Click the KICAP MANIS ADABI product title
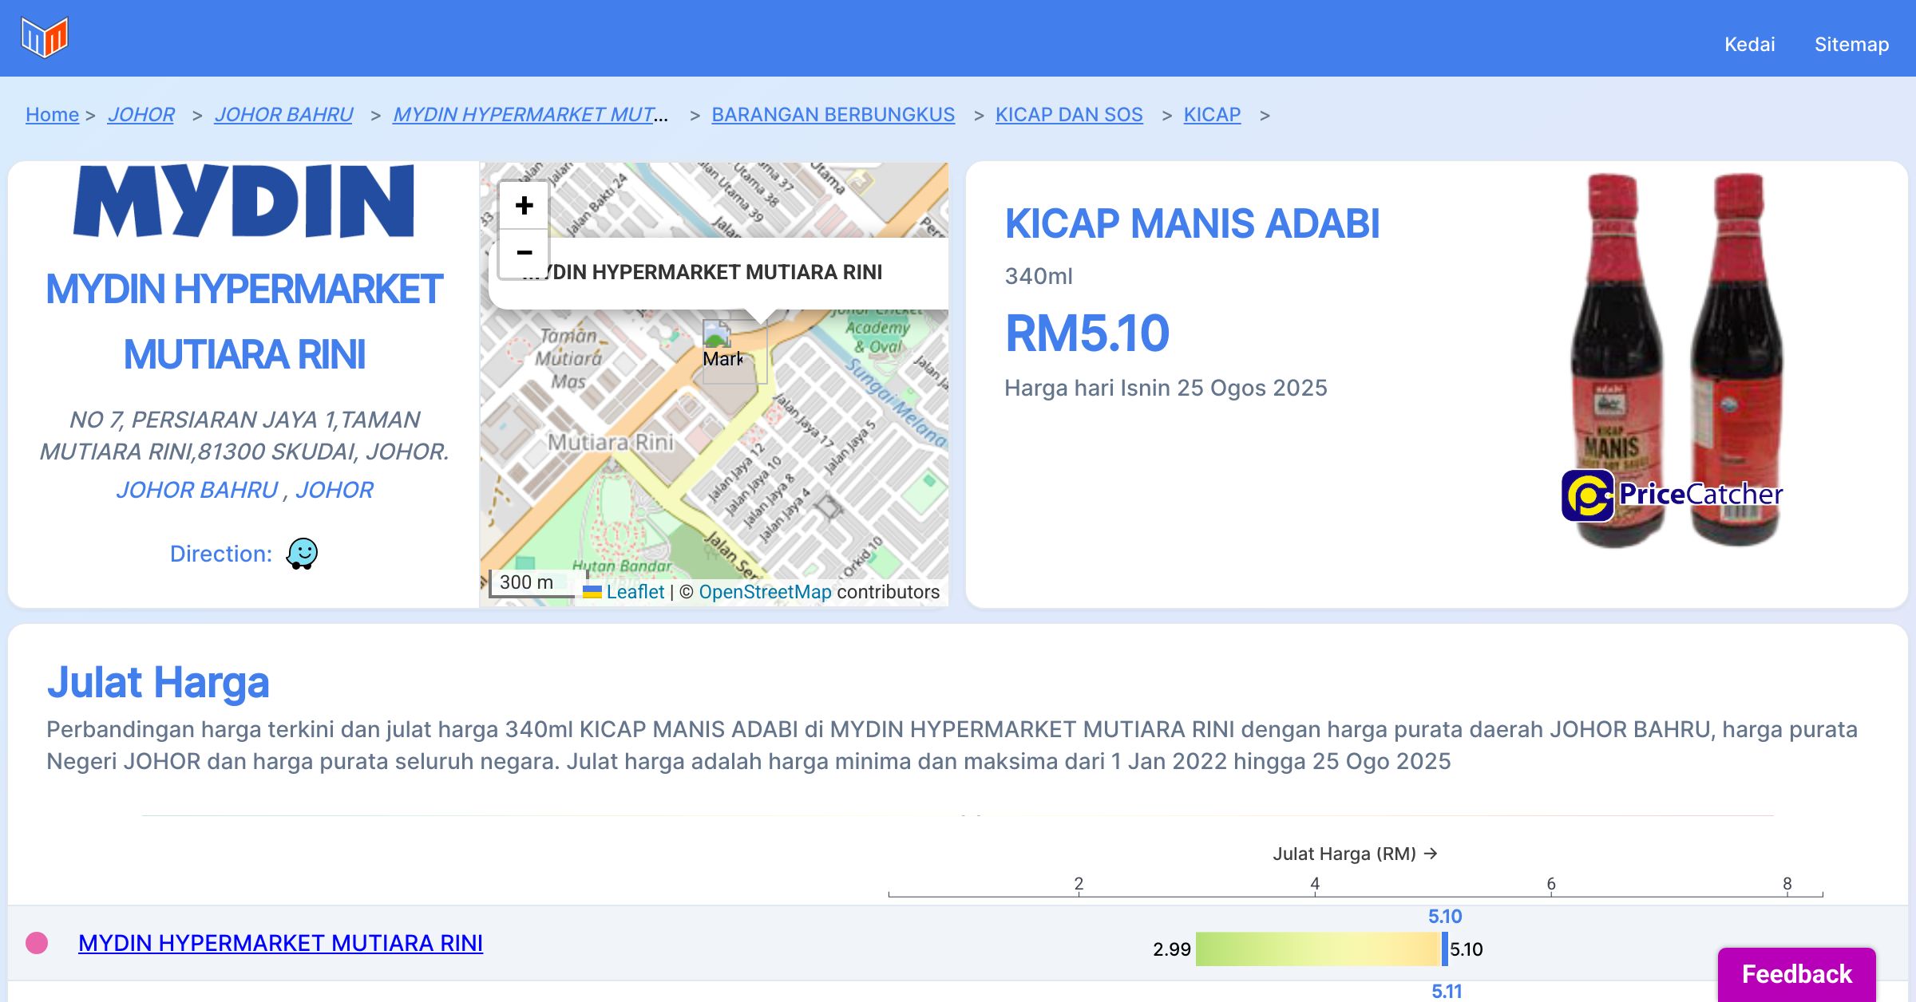The image size is (1916, 1002). (1192, 223)
